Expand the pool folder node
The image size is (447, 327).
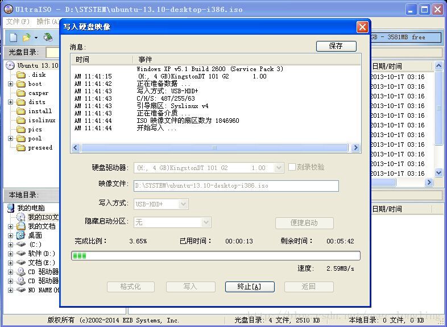[11, 139]
